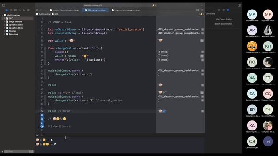278x156 pixels.
Task: Jump to issue via jump bar warning icon
Action: pyautogui.click(x=201, y=14)
